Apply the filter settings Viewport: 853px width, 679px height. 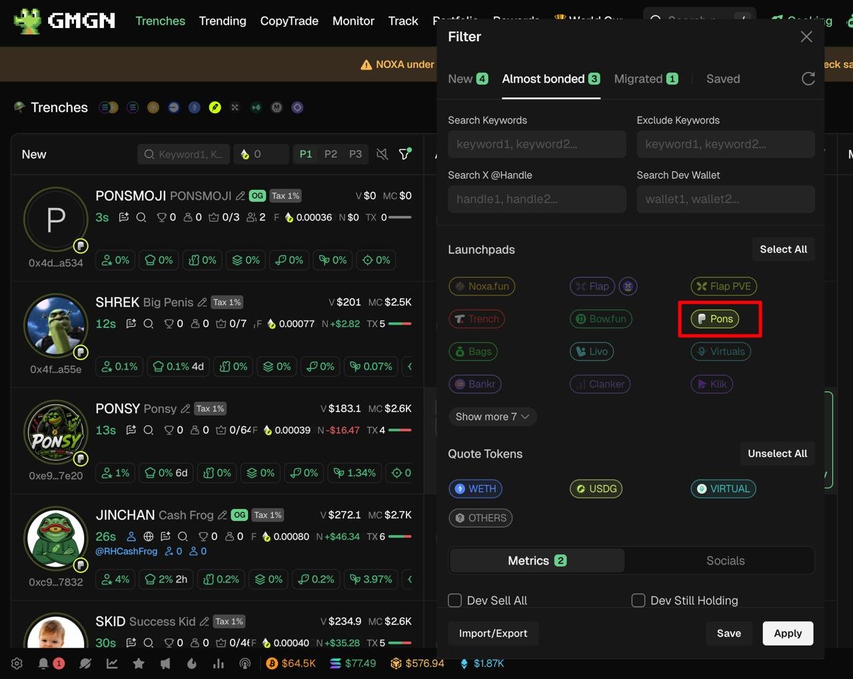(788, 634)
